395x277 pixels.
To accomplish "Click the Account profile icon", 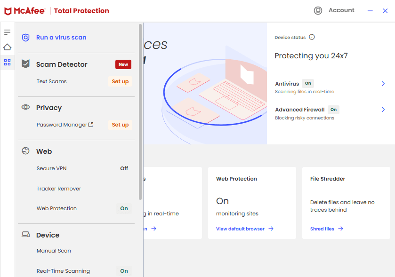I will pyautogui.click(x=318, y=10).
